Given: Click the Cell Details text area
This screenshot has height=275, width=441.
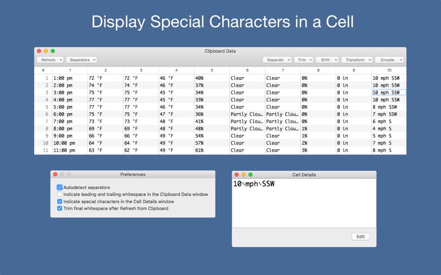Looking at the screenshot, I should pyautogui.click(x=304, y=203).
